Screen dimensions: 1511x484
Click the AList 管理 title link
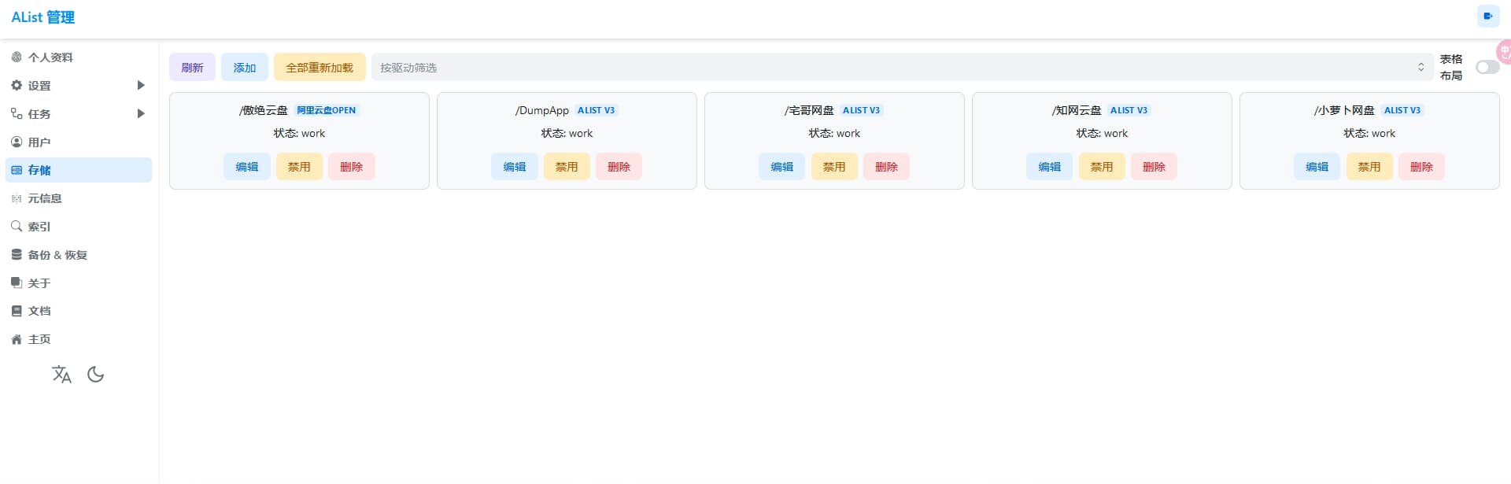coord(43,17)
